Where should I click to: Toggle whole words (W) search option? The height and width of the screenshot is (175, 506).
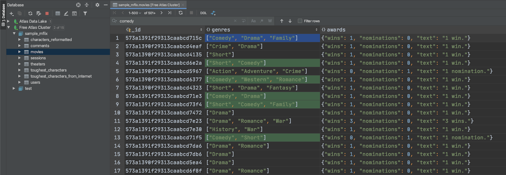point(270,21)
